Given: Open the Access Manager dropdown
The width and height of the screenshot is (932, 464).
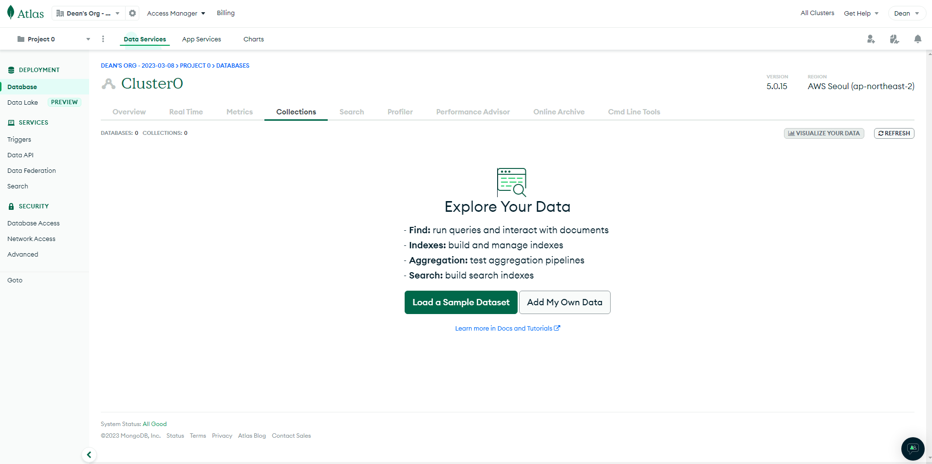Looking at the screenshot, I should pos(176,13).
